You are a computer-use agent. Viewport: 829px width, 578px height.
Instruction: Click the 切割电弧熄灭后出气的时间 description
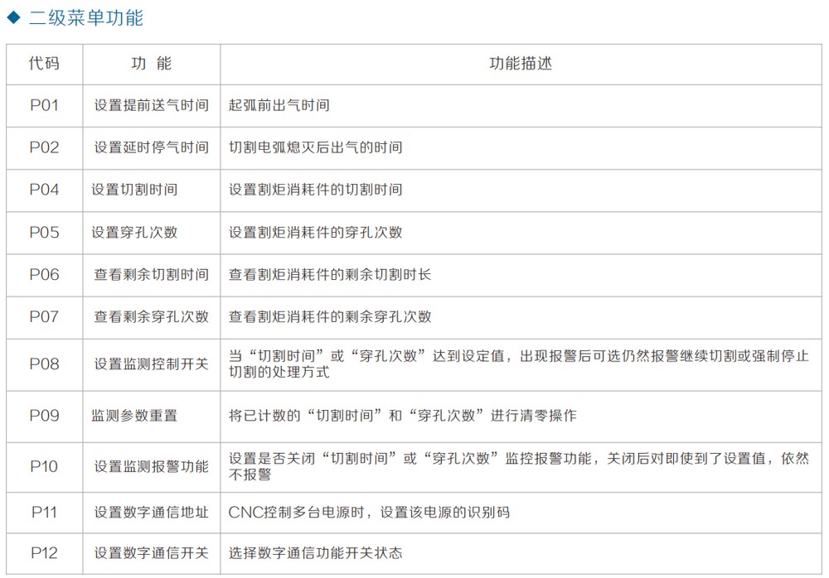tap(316, 147)
